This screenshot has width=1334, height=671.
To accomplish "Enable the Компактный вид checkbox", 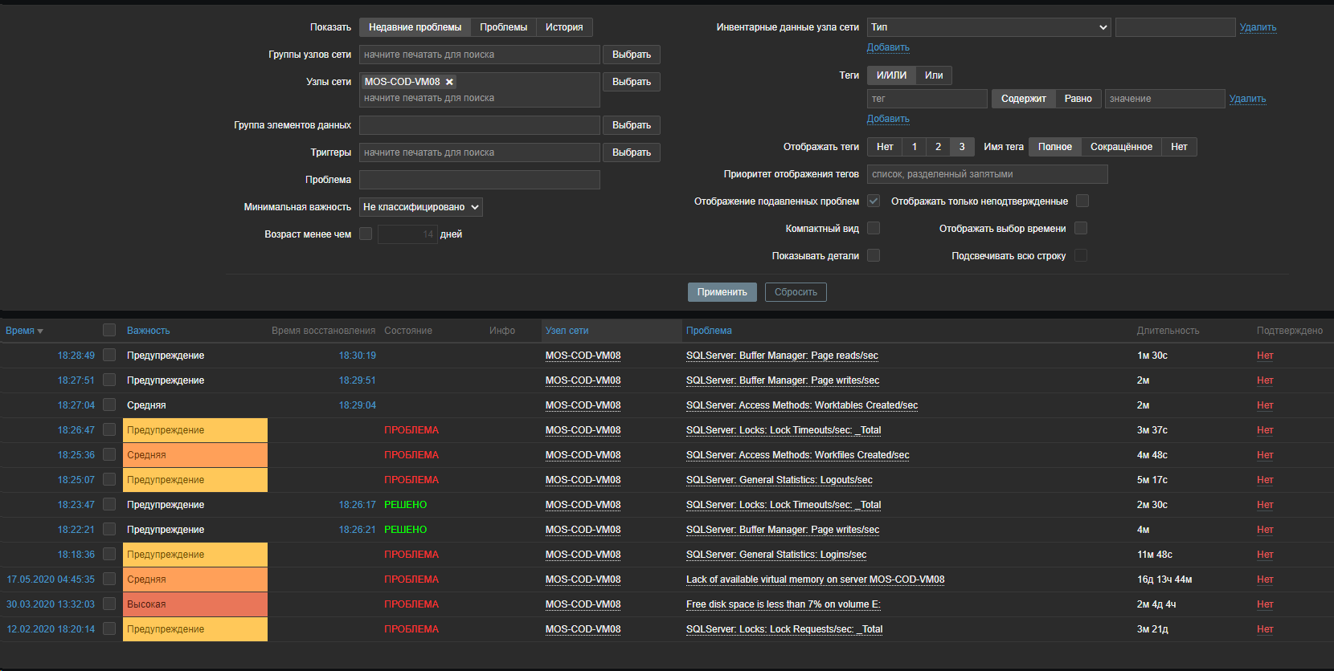I will (x=874, y=229).
